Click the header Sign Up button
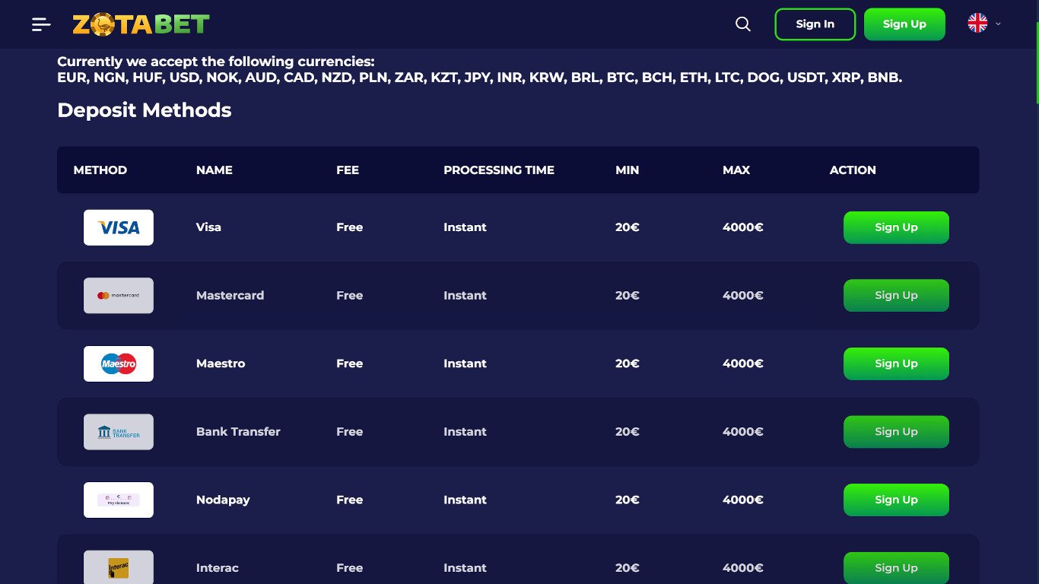The height and width of the screenshot is (584, 1039). [904, 24]
